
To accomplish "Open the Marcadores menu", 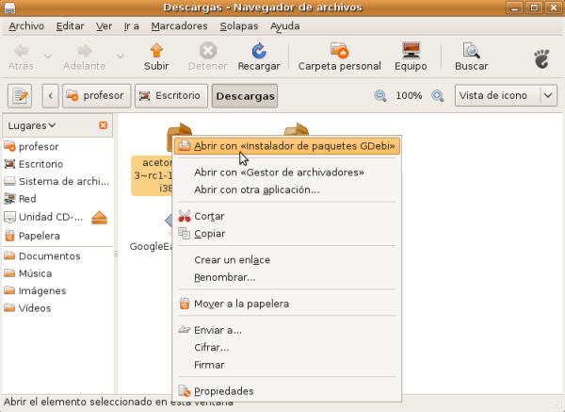I will [179, 25].
